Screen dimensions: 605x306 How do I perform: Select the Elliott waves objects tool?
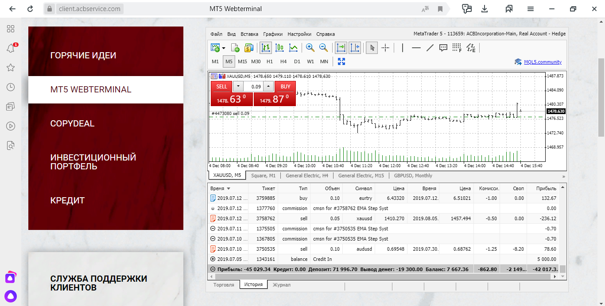[471, 47]
